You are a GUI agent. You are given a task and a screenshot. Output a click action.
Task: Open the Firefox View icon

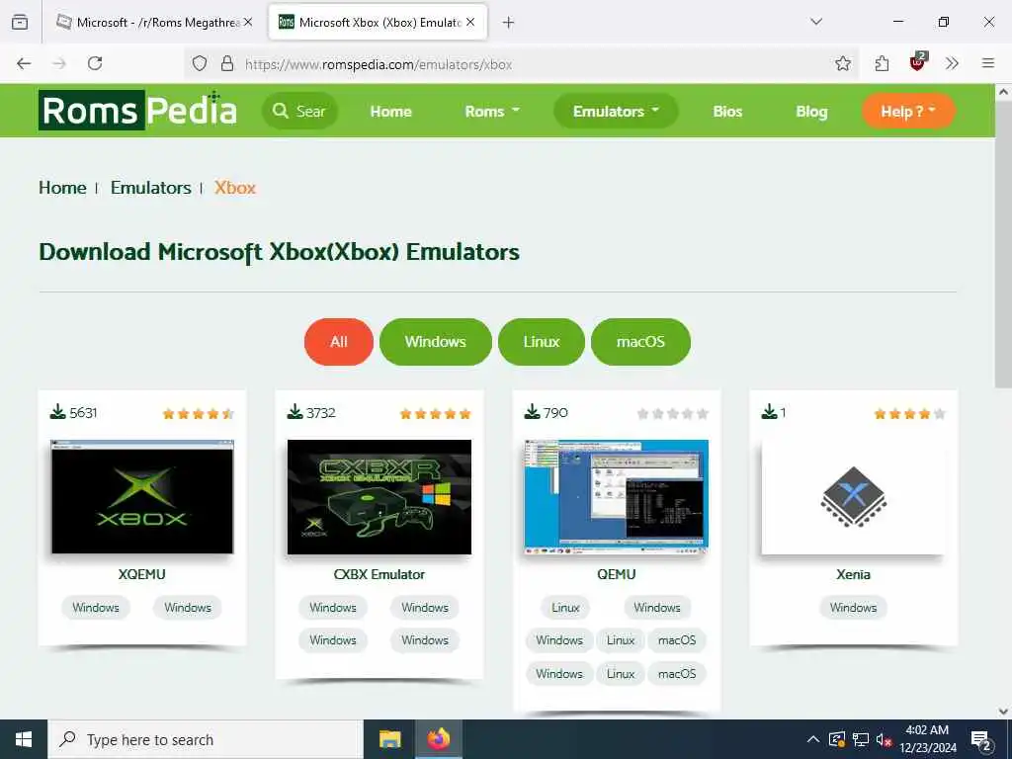tap(20, 22)
